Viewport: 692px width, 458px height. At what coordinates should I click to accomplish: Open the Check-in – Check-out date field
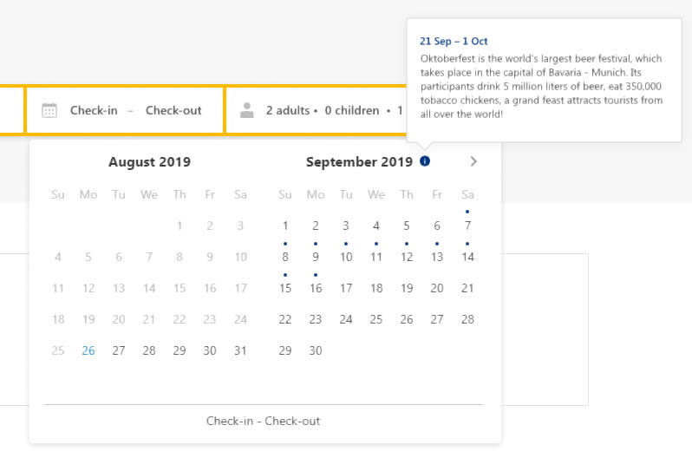click(x=124, y=110)
